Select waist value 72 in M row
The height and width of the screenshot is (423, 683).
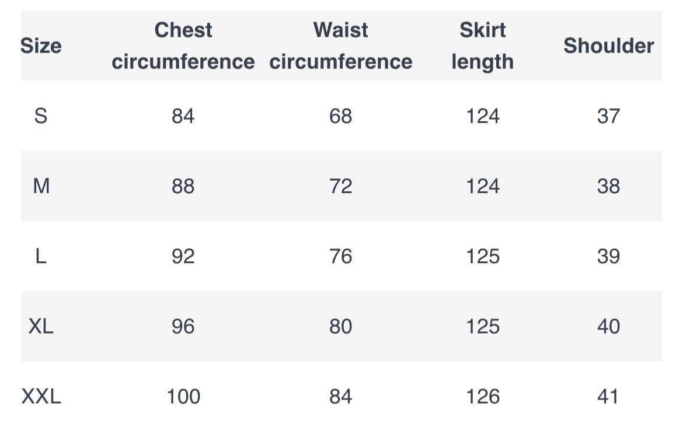click(341, 186)
